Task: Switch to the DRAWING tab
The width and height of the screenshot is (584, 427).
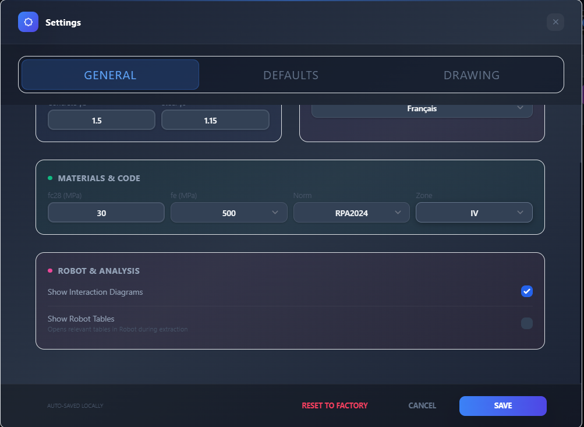Action: tap(472, 75)
